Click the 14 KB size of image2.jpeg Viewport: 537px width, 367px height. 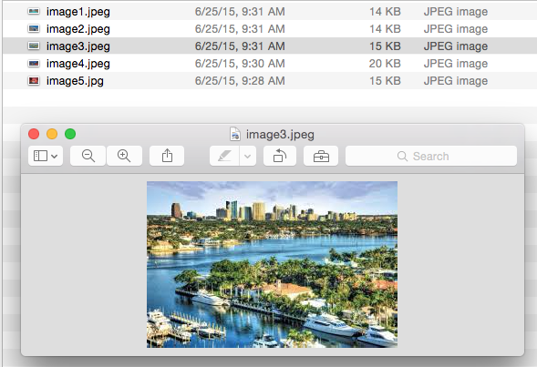tap(385, 29)
